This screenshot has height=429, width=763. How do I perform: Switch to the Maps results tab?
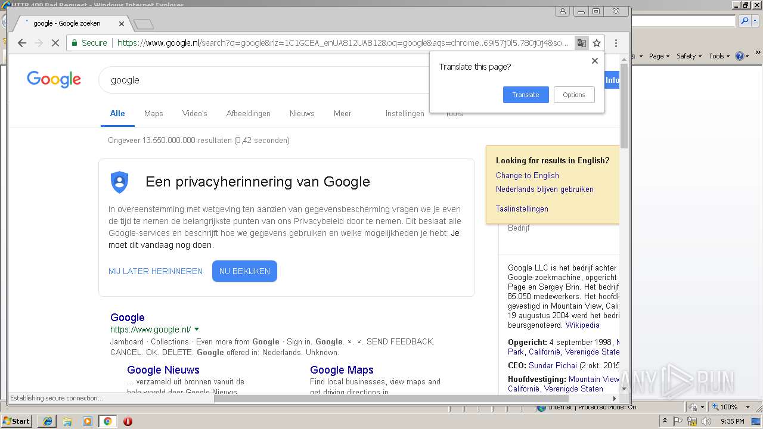pos(154,113)
